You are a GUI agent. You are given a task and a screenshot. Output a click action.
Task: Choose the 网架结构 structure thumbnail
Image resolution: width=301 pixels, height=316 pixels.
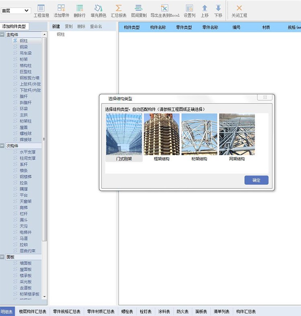237,137
